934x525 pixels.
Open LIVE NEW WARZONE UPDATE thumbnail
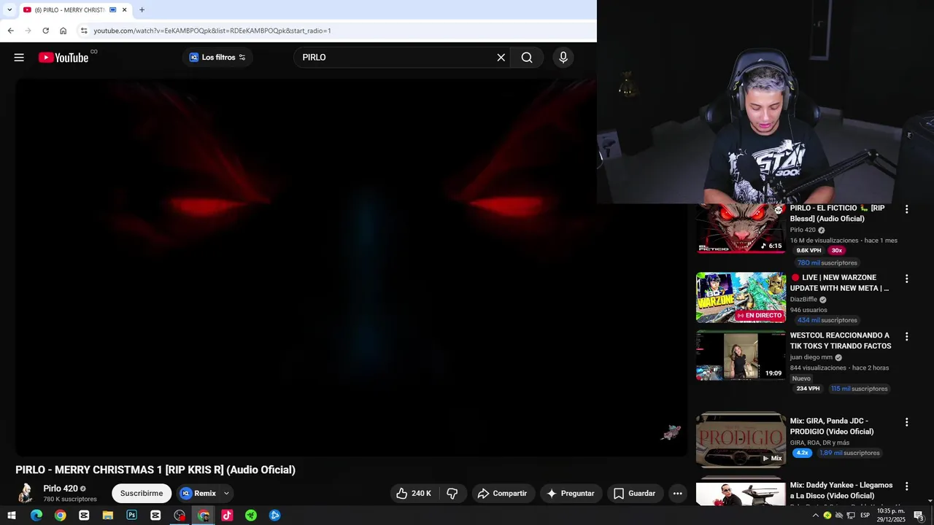pos(741,297)
